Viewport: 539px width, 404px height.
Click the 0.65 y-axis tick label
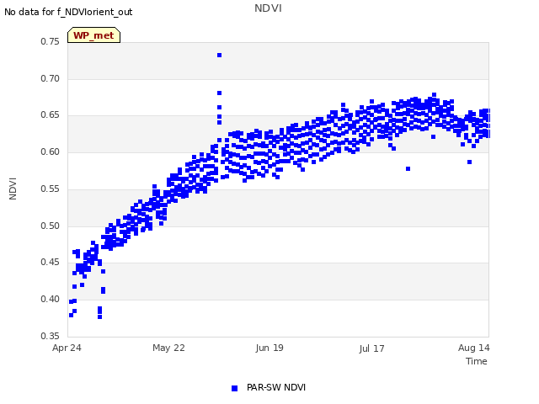(x=51, y=114)
